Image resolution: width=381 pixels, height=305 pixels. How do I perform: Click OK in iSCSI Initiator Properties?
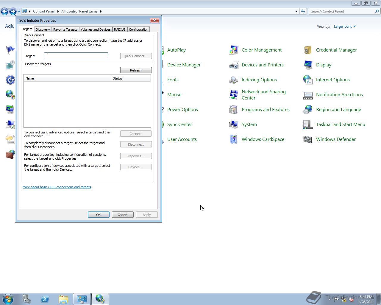(x=99, y=215)
